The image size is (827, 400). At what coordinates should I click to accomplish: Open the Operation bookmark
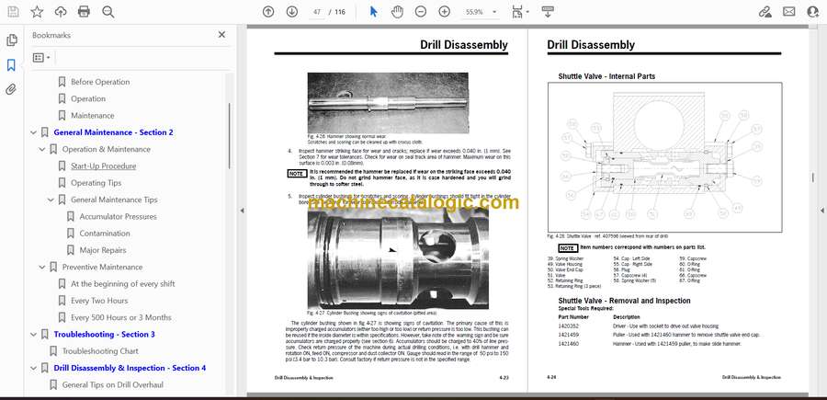click(88, 98)
